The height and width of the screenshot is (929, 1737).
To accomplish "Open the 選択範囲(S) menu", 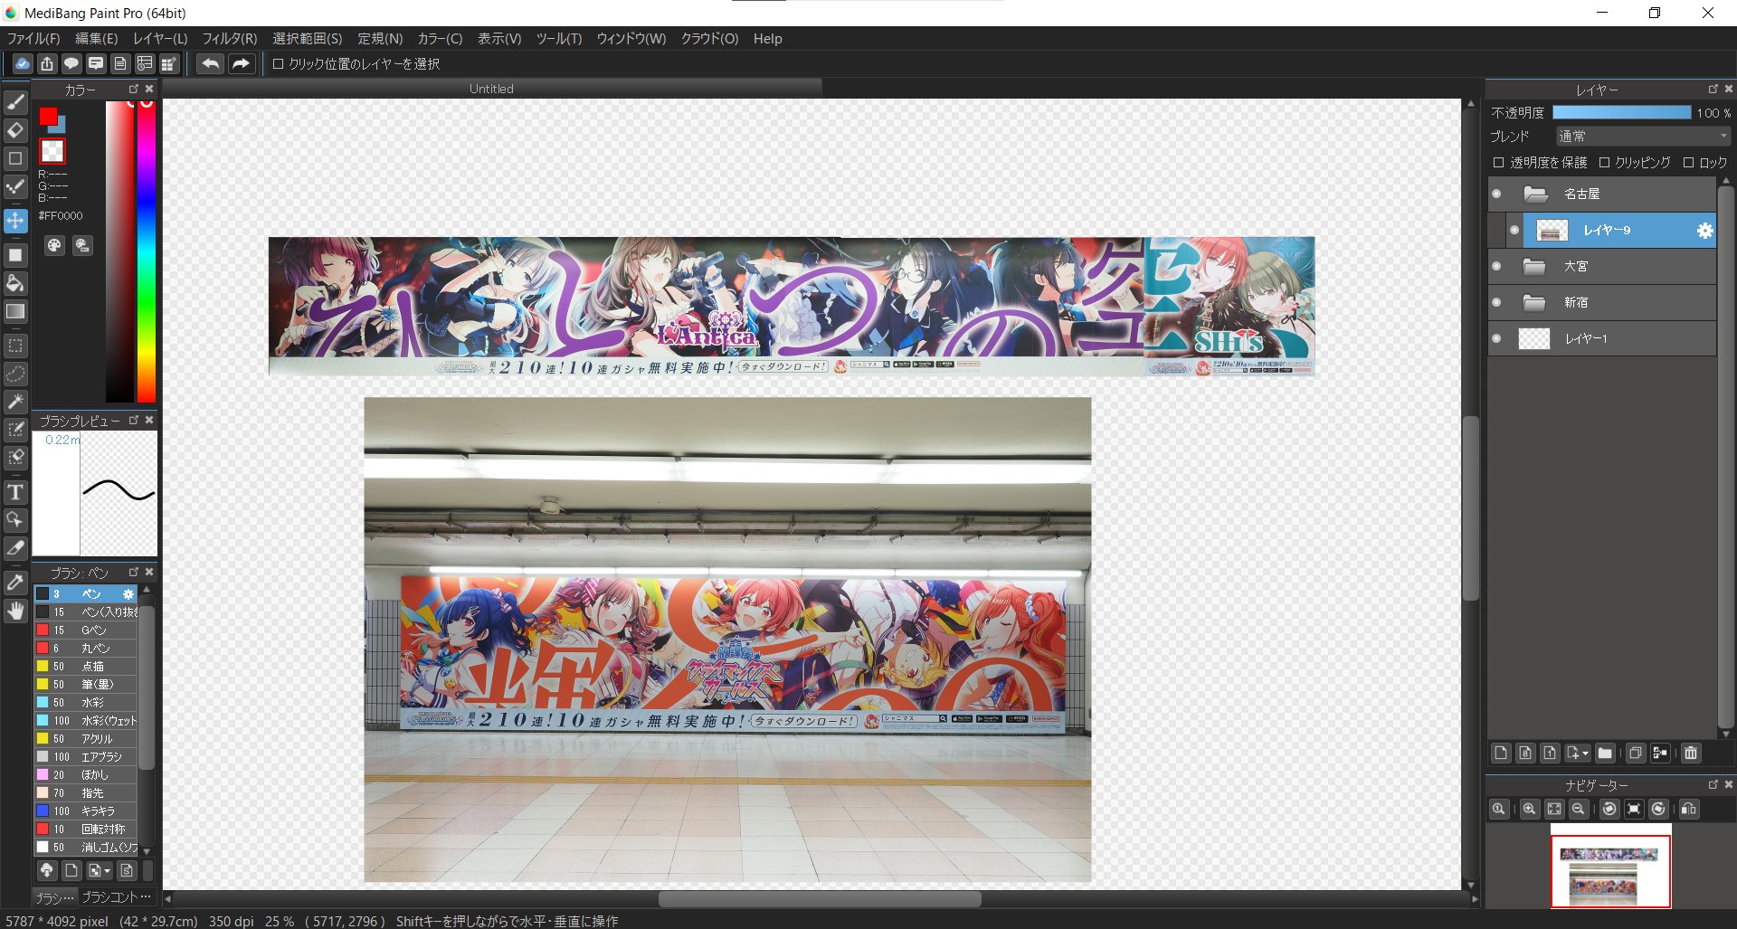I will click(x=308, y=39).
